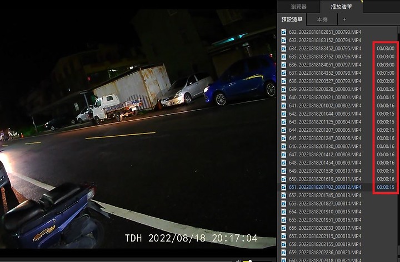Open the 預設清單 playlist tab
400x262 pixels.
coord(292,19)
